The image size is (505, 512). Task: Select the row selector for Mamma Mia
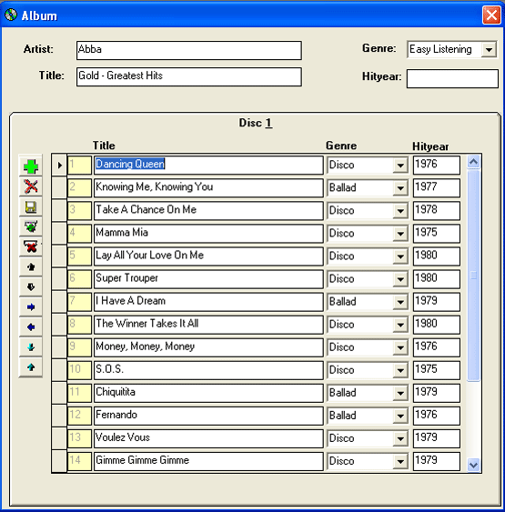coord(59,233)
